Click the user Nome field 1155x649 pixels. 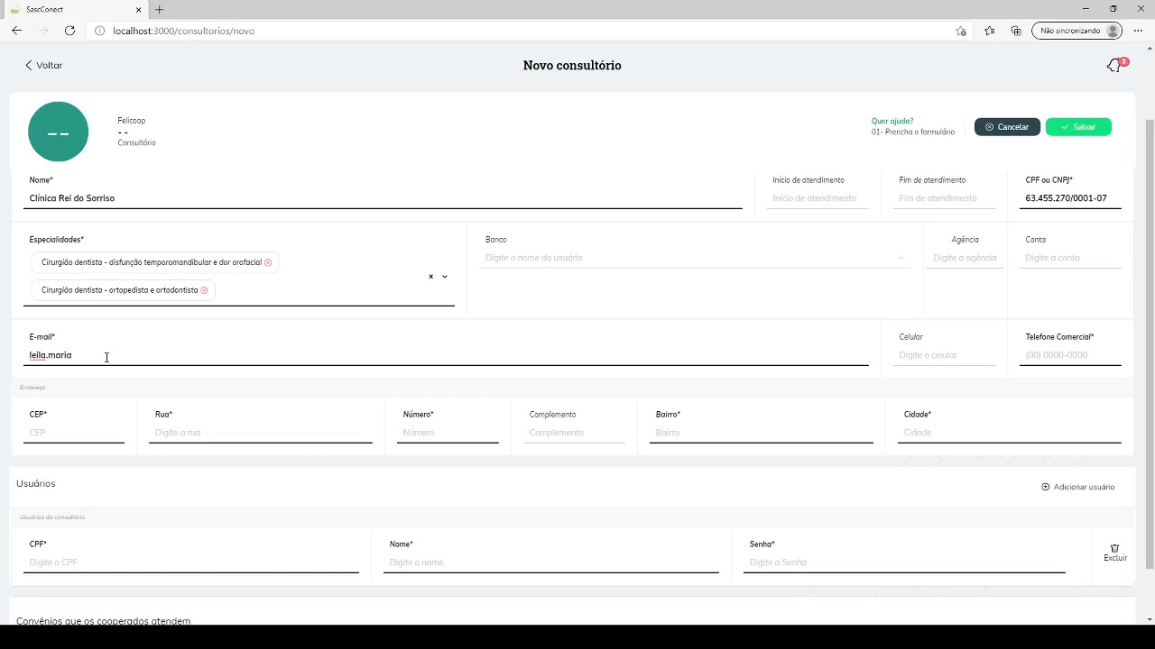(551, 562)
